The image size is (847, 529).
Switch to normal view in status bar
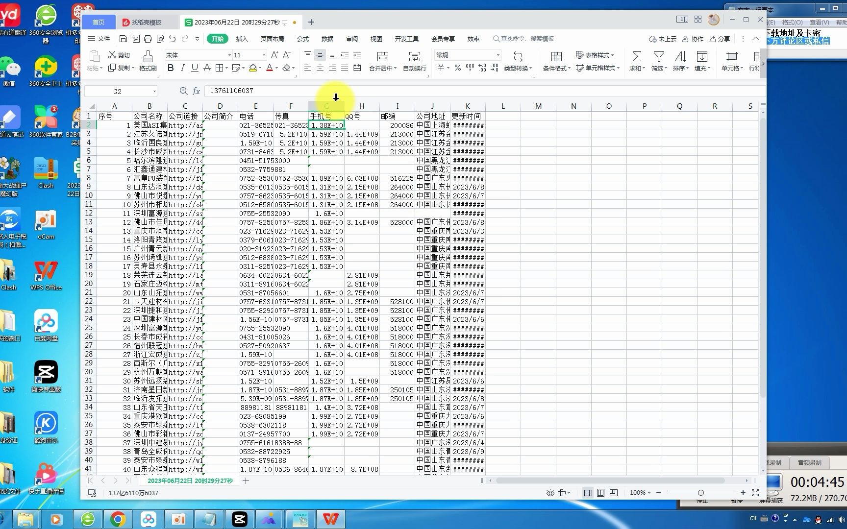588,493
